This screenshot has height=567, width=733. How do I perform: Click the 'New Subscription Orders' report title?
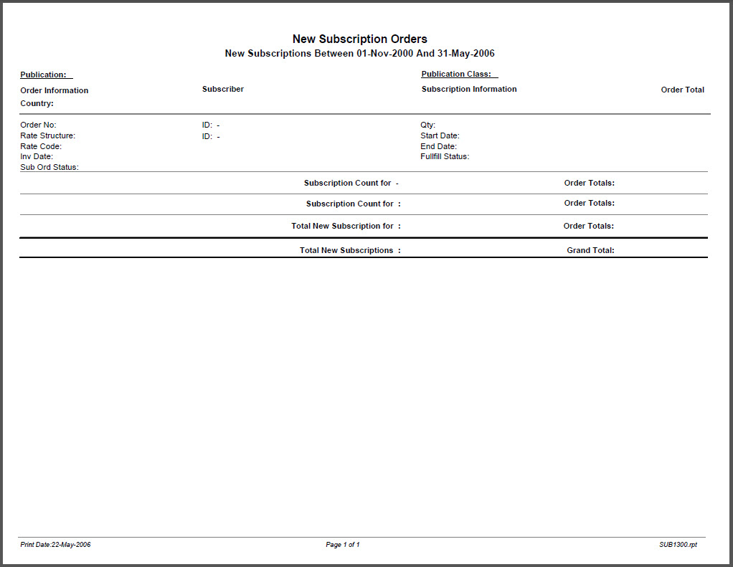point(359,39)
